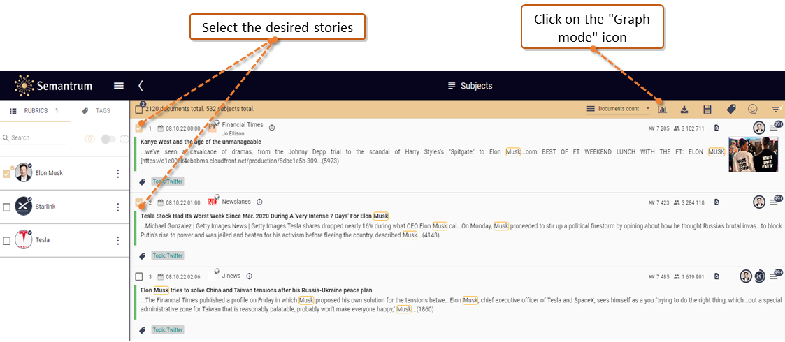This screenshot has width=785, height=342.
Task: Click Topic:Twitter tag on Tesla Stock story
Action: point(168,255)
